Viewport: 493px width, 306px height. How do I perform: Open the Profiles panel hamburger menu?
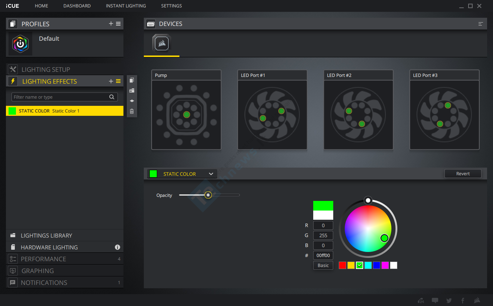(118, 24)
